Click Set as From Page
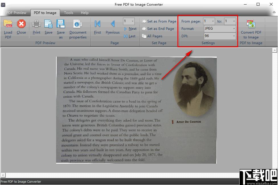Screen dimensions: 278x185 (159, 21)
